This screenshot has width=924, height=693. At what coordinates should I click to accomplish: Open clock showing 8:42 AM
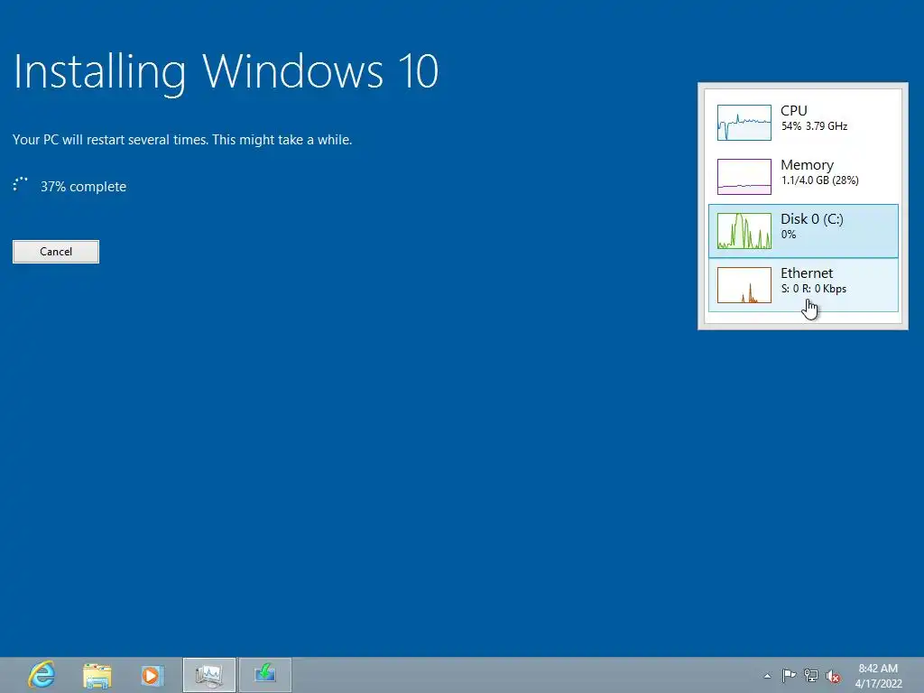(x=878, y=675)
